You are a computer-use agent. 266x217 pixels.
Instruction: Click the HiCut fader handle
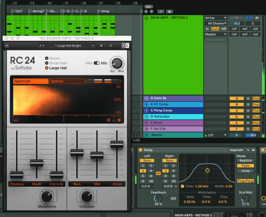coord(117,144)
